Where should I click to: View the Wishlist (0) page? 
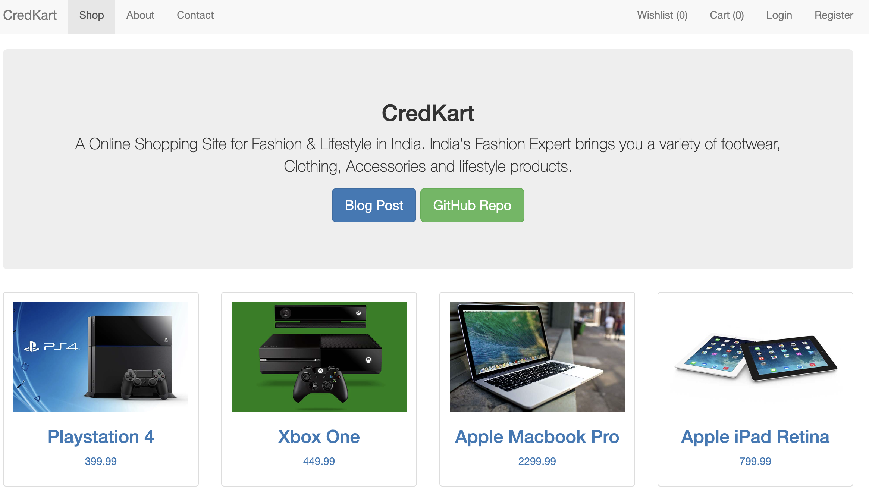(662, 15)
